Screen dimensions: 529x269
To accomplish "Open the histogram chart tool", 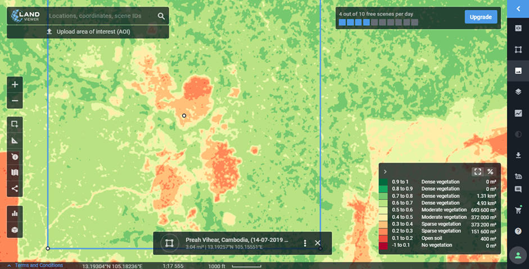I will [15, 213].
